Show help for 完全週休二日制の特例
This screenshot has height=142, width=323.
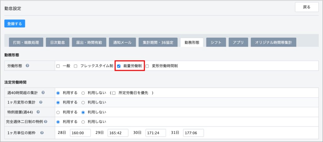[x=46, y=122]
